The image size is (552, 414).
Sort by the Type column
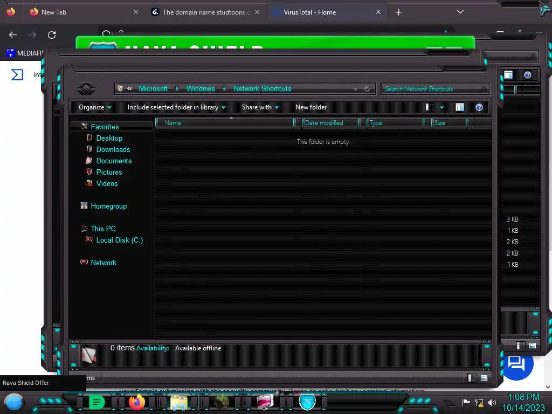[395, 123]
